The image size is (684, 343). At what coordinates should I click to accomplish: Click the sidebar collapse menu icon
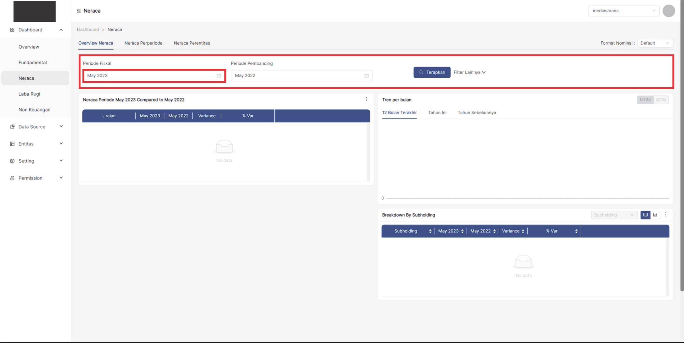coord(79,11)
